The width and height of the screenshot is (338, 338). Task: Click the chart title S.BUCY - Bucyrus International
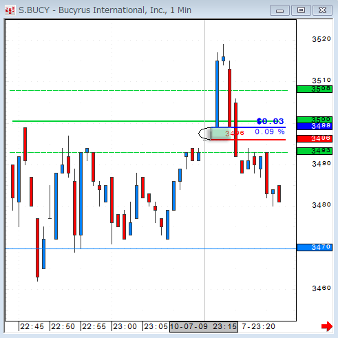click(x=105, y=10)
